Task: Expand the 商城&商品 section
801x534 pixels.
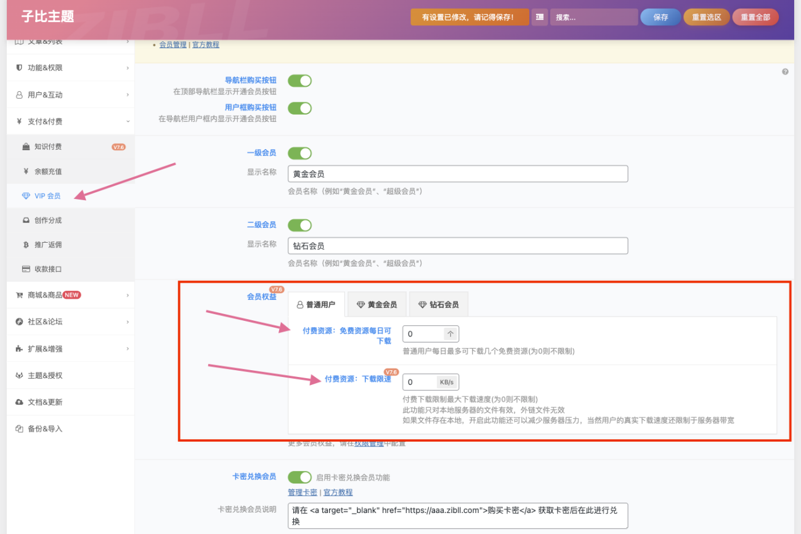Action: tap(128, 294)
